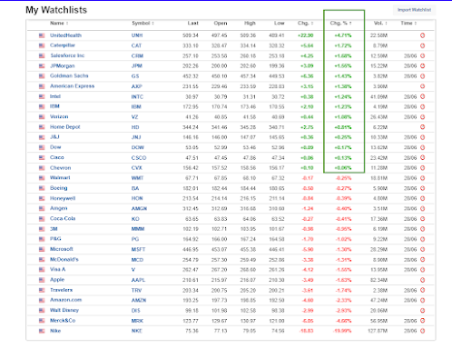
Task: Click the US flag beside 3M
Action: pos(42,229)
